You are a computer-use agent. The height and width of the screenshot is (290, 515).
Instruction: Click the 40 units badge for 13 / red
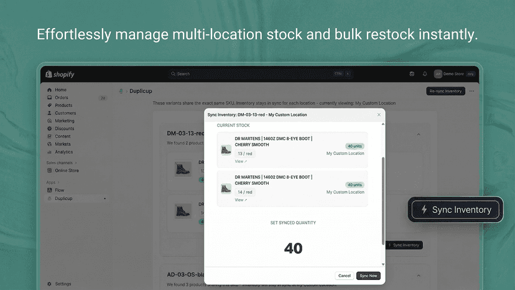[x=355, y=146]
